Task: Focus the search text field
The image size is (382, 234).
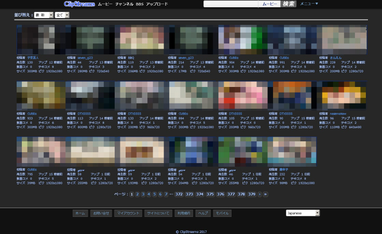Action: 231,4
